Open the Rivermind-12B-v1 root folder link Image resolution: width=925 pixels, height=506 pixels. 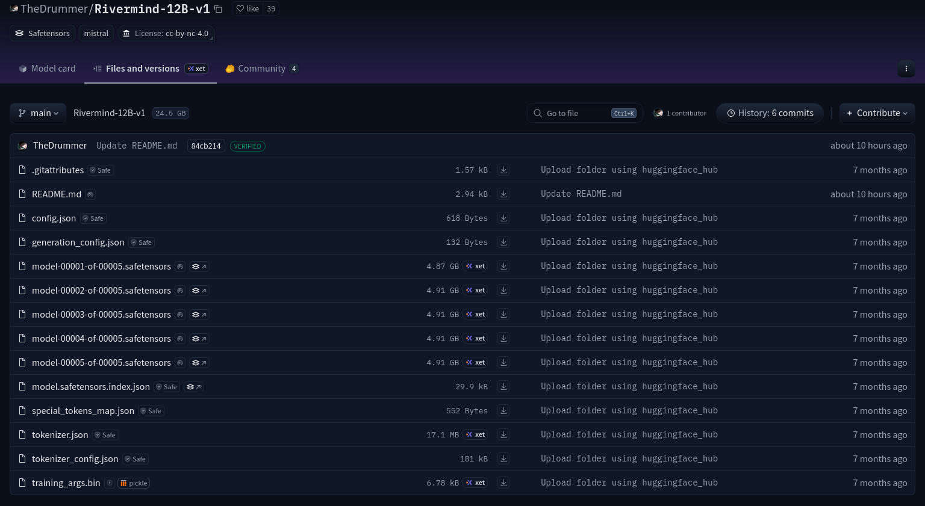pos(109,113)
